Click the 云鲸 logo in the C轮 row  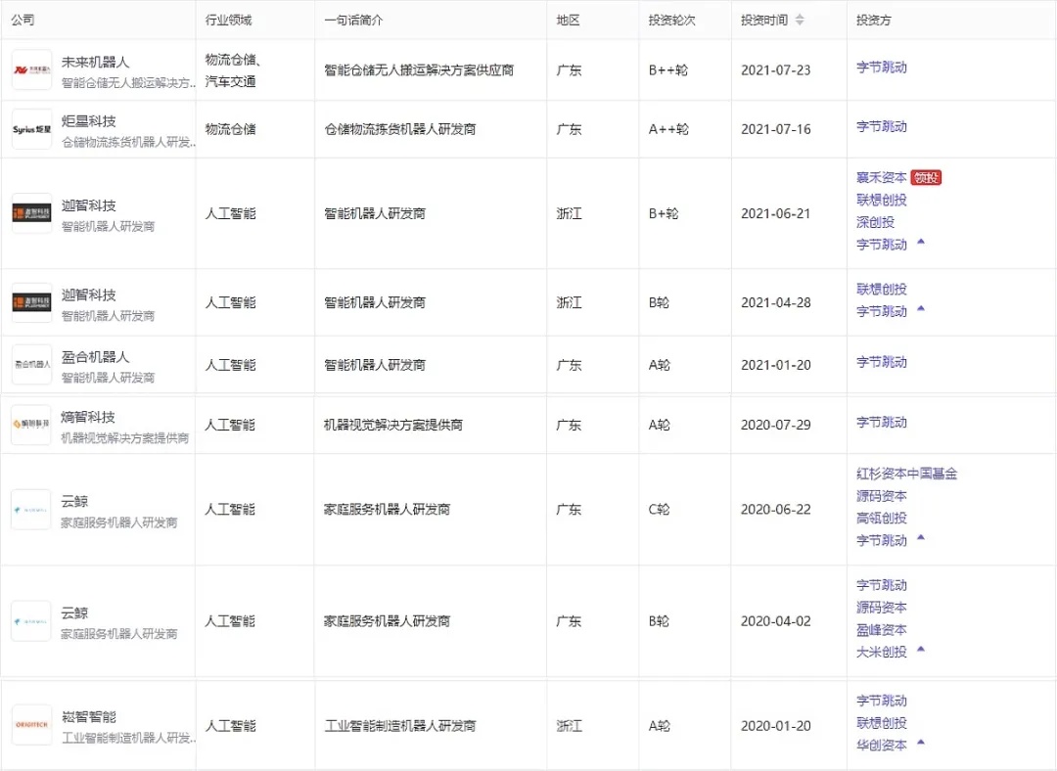[31, 510]
